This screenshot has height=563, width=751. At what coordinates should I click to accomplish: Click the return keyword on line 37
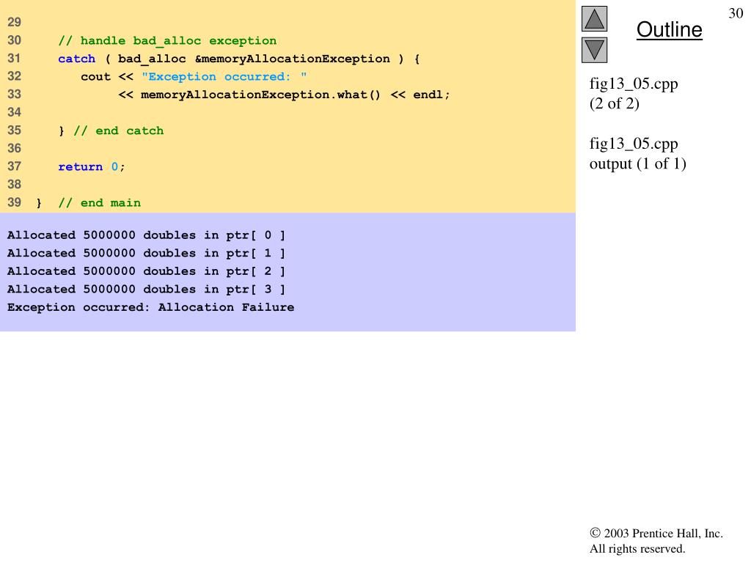[81, 166]
